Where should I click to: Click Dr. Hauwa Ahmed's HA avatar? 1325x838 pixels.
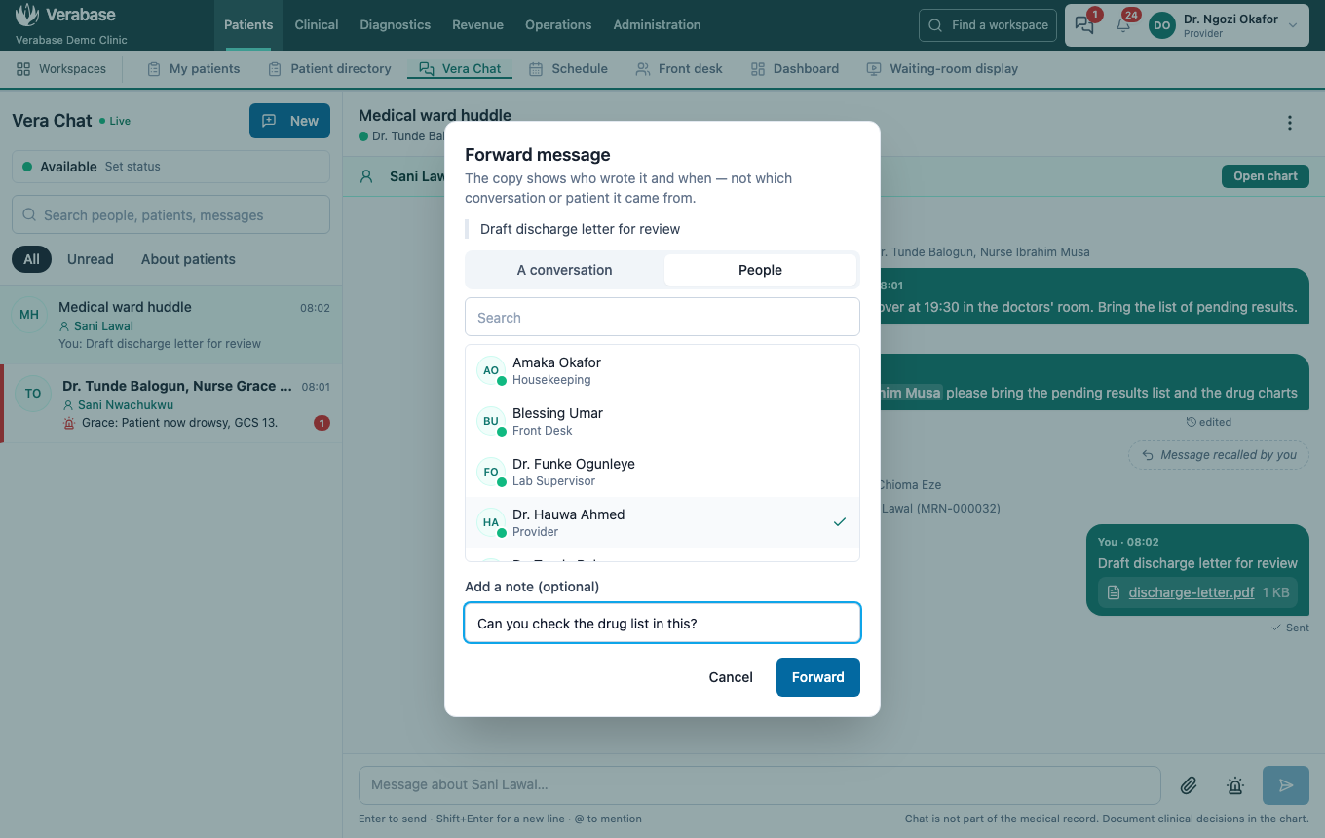point(491,522)
